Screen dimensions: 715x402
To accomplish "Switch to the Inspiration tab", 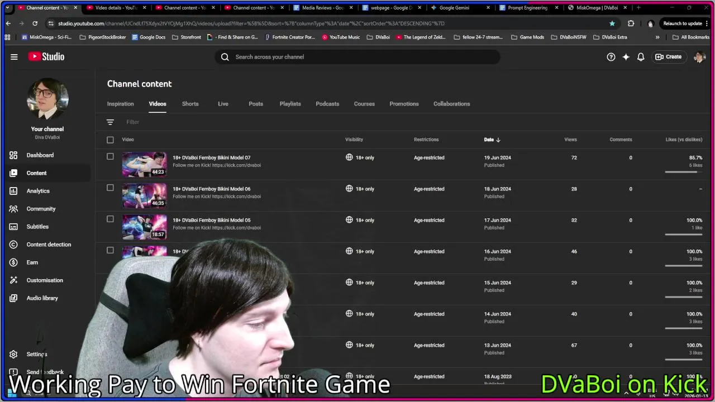I will 120,104.
